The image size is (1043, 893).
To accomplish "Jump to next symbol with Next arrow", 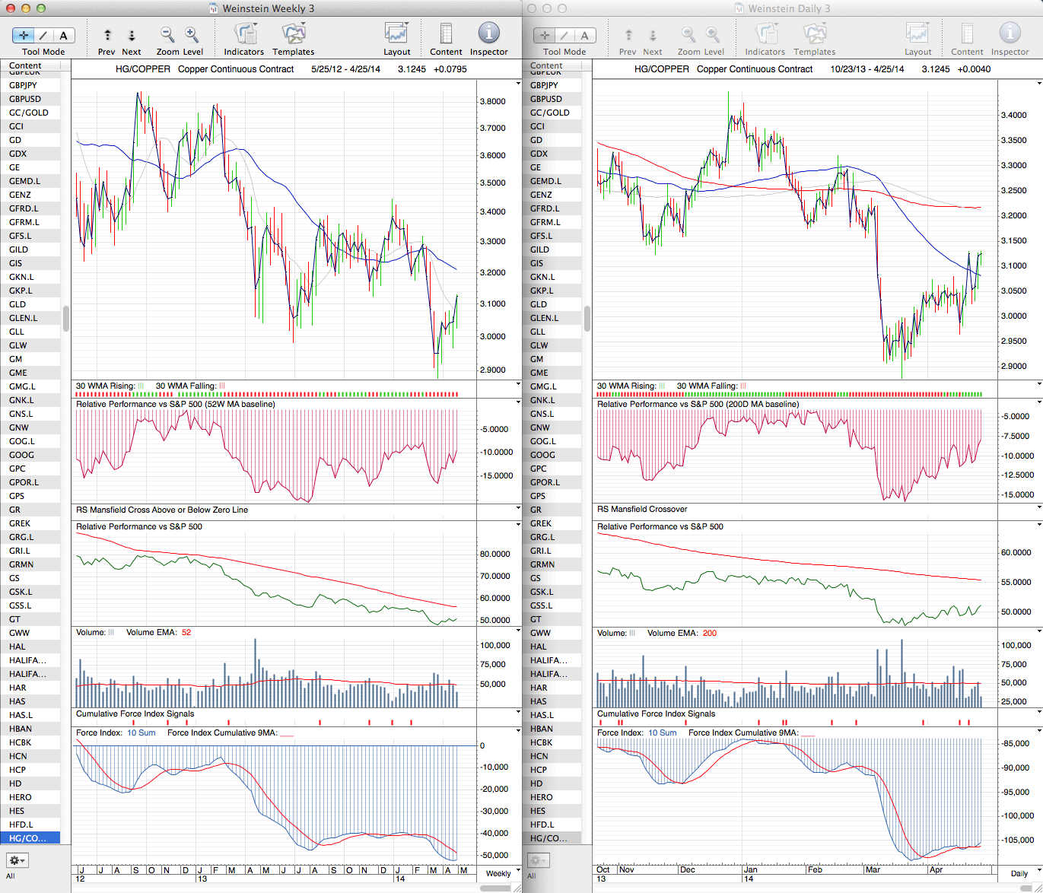I will [132, 36].
